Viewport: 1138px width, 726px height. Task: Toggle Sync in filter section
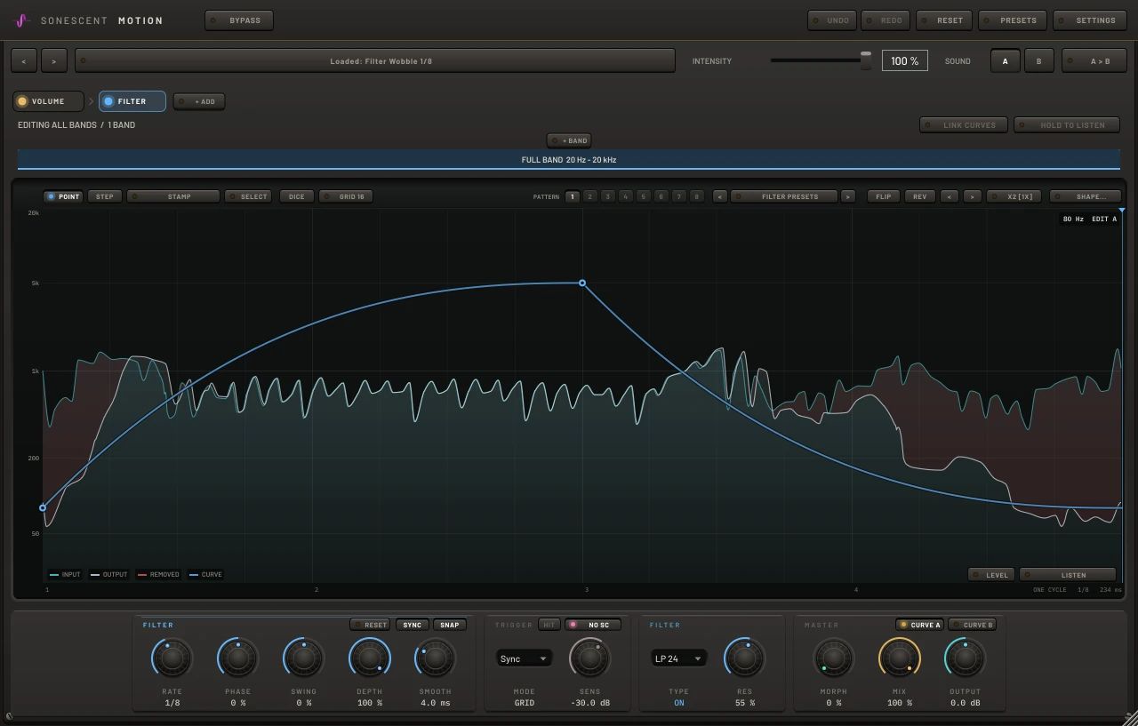click(413, 625)
